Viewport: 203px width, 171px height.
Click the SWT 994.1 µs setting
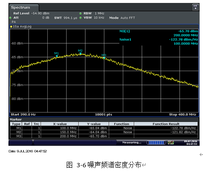[66, 18]
